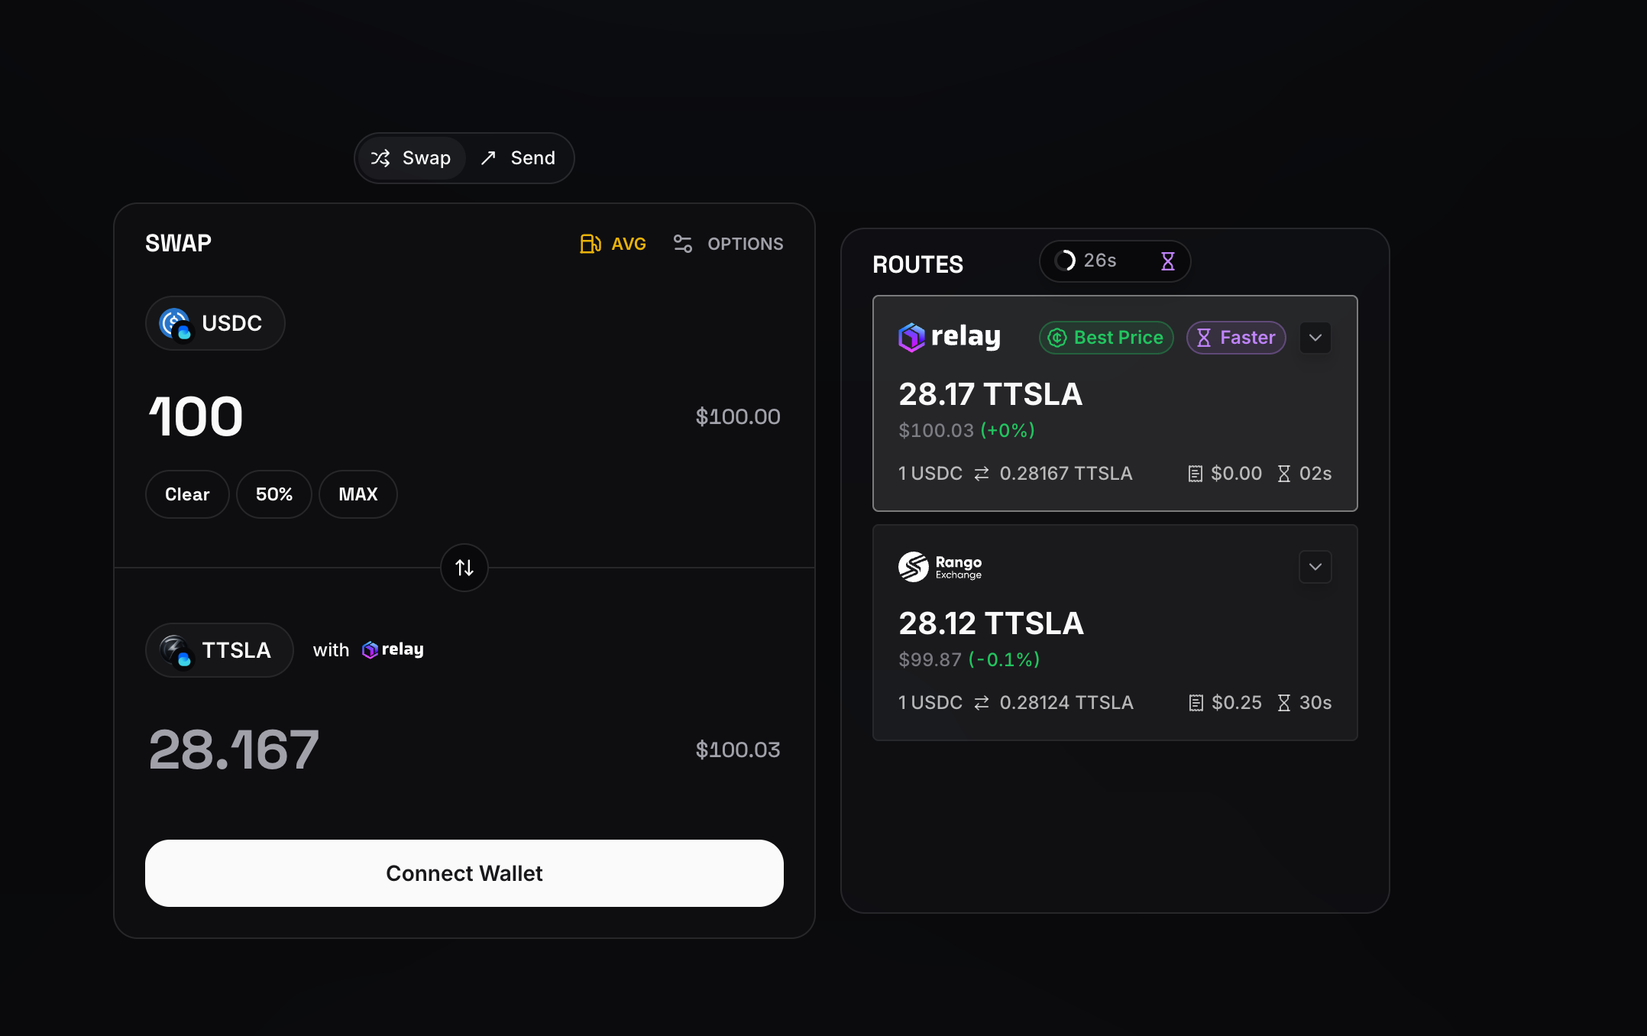Click the swap direction arrows icon
This screenshot has height=1036, width=1647.
464,568
